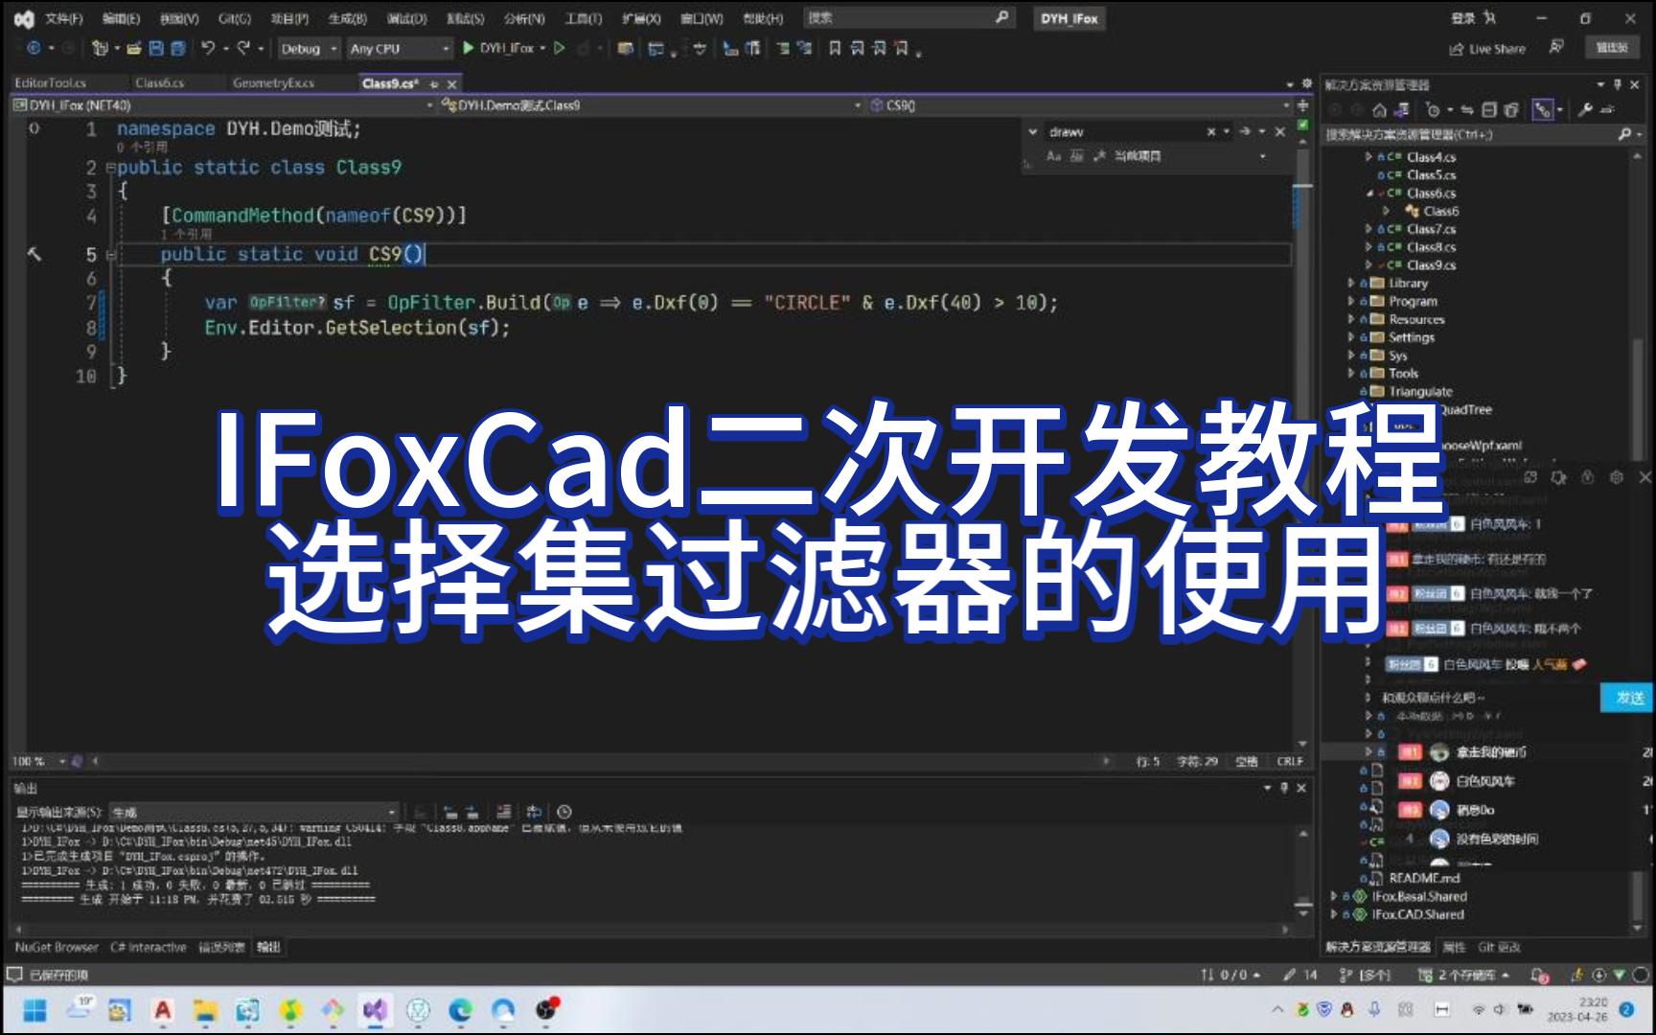Click the Undo arrow icon
Screen dimensions: 1656x1035
[208, 48]
